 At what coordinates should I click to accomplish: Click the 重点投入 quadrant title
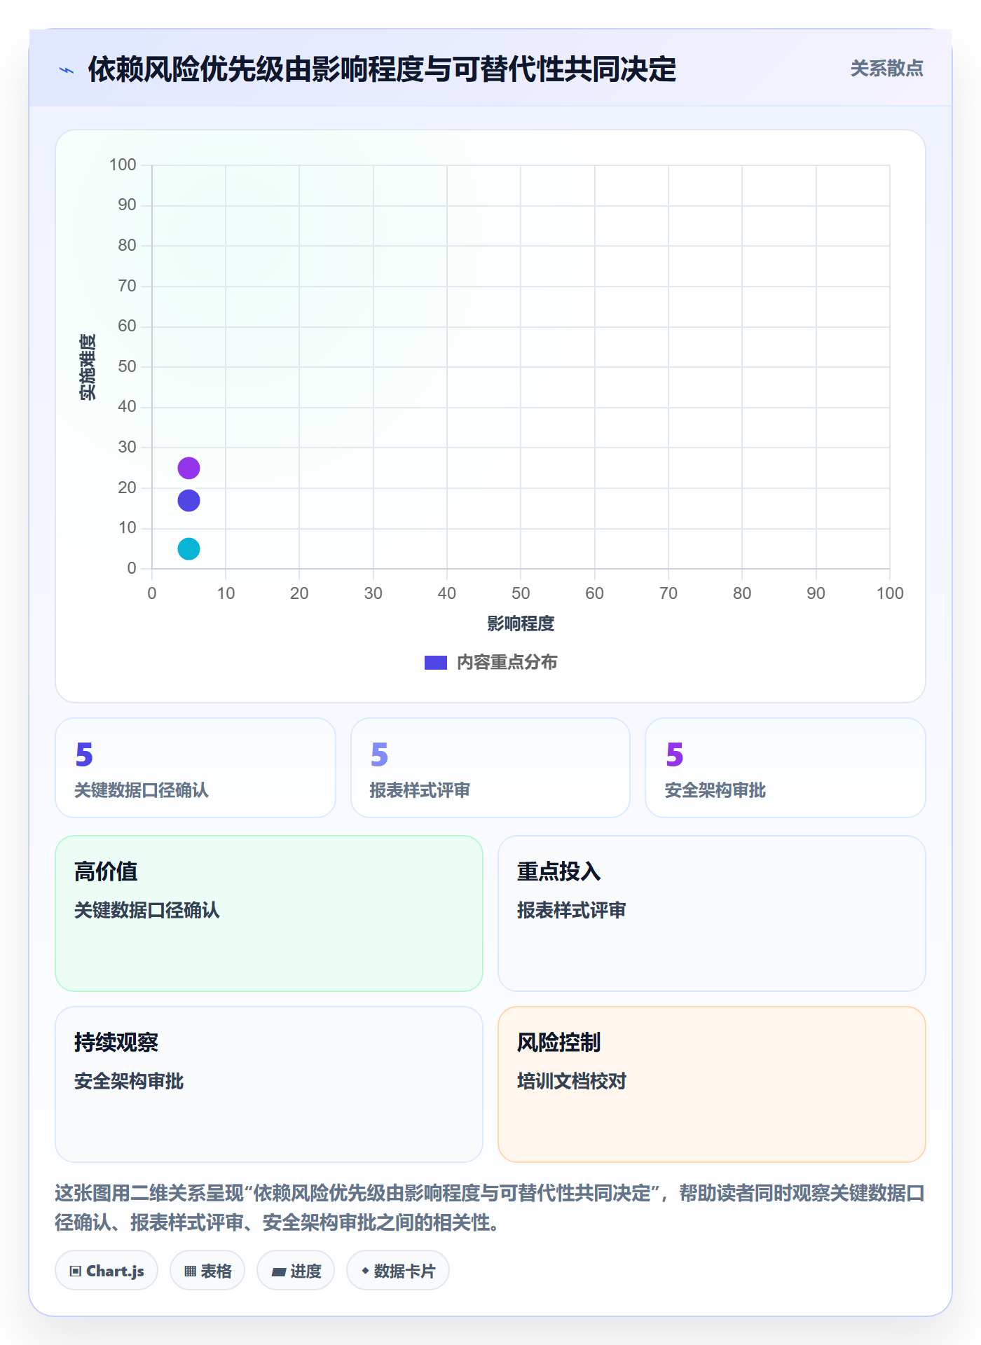559,871
